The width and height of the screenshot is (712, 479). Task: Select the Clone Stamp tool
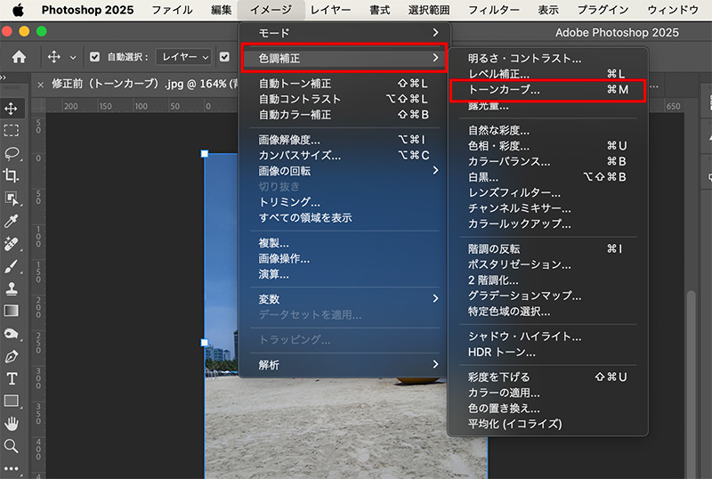click(x=11, y=288)
